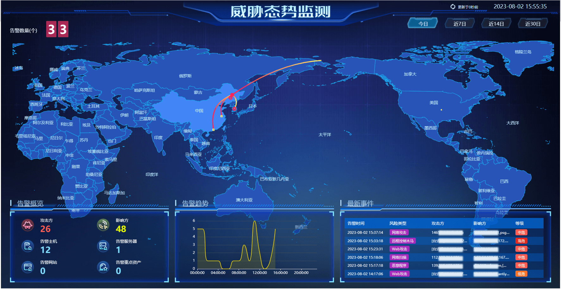The height and width of the screenshot is (289, 561).
Task: Click the 最新事件 panel title
Action: [360, 204]
